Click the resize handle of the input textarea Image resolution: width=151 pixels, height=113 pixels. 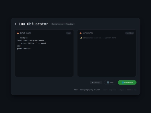(71, 73)
